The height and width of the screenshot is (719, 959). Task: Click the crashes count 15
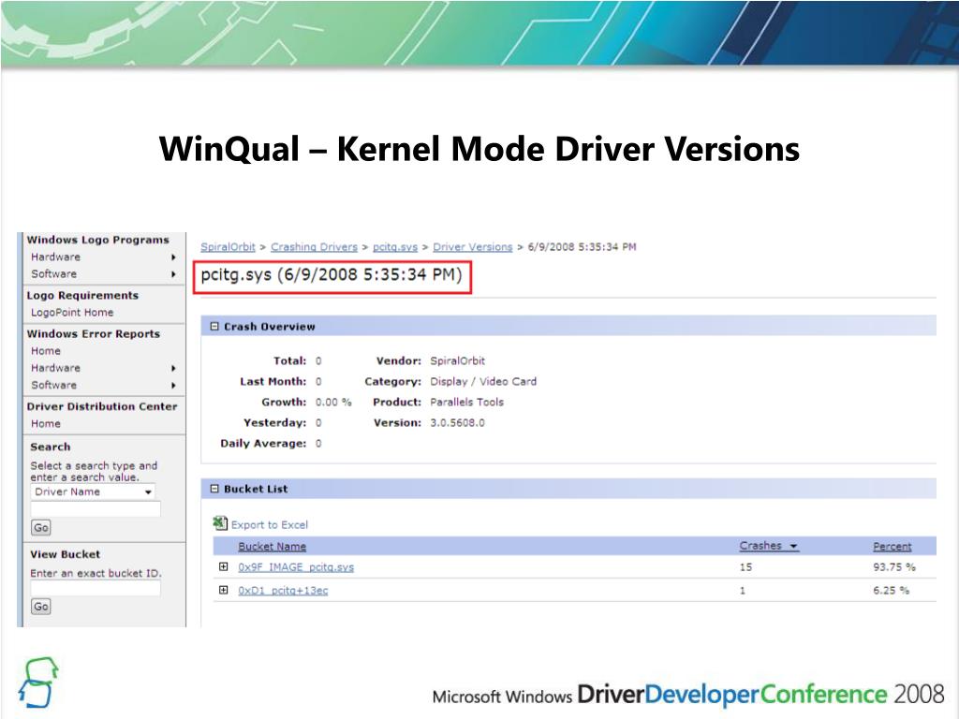point(745,567)
